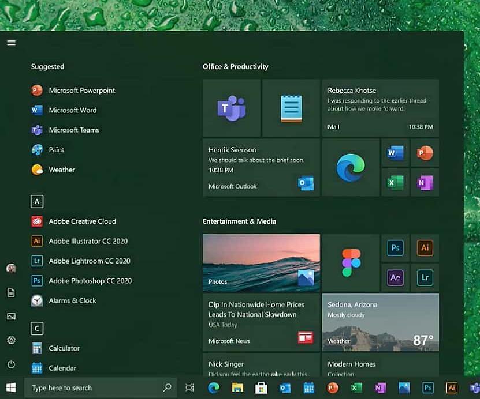Open Weather in the Suggested list
The width and height of the screenshot is (480, 399).
click(x=53, y=170)
